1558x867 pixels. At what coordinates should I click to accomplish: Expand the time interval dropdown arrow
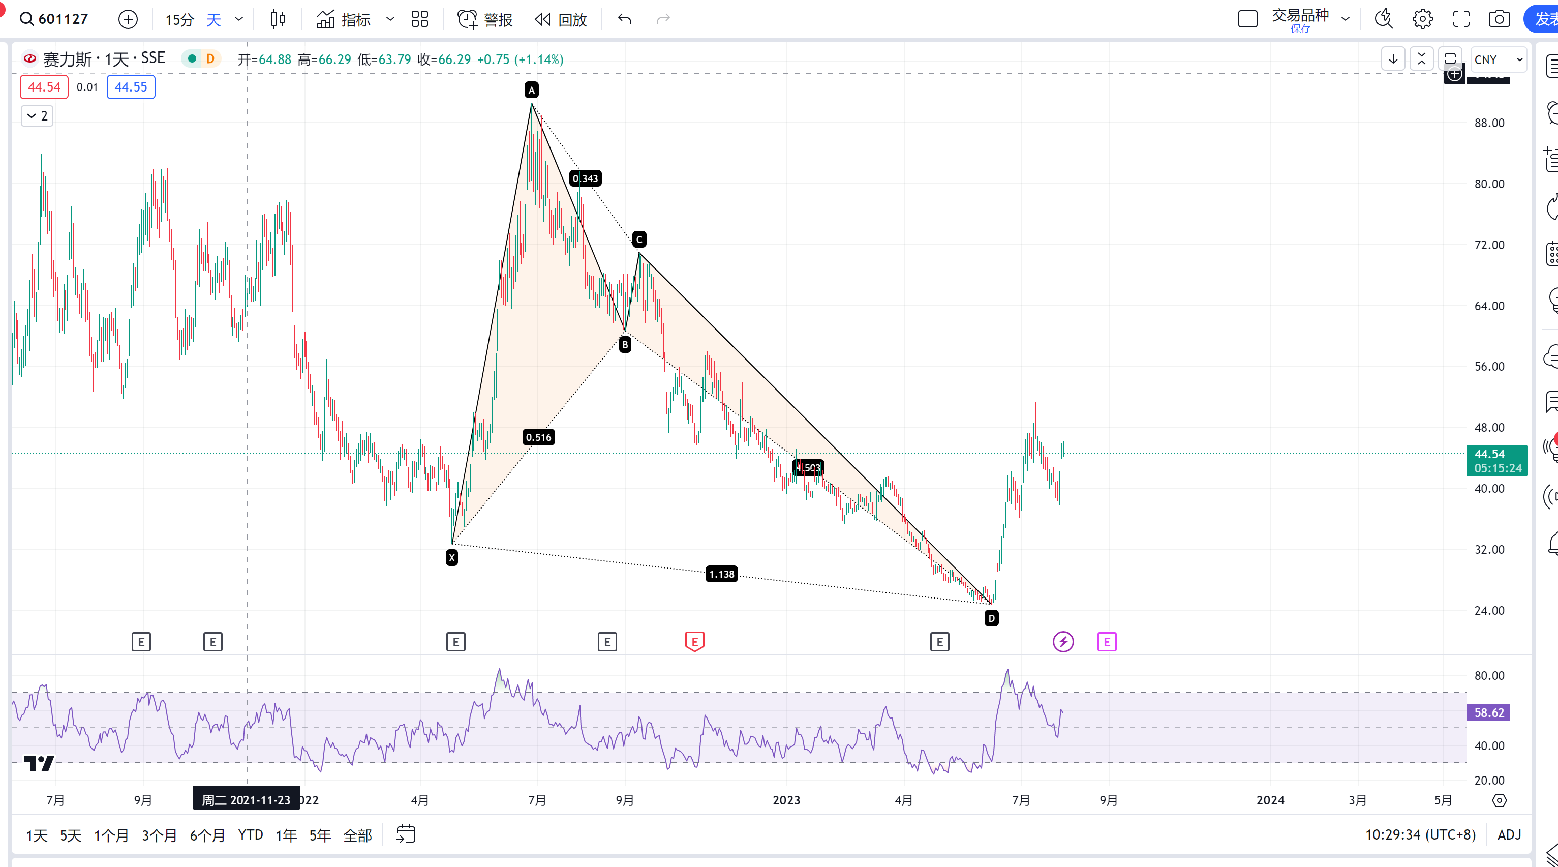[239, 19]
